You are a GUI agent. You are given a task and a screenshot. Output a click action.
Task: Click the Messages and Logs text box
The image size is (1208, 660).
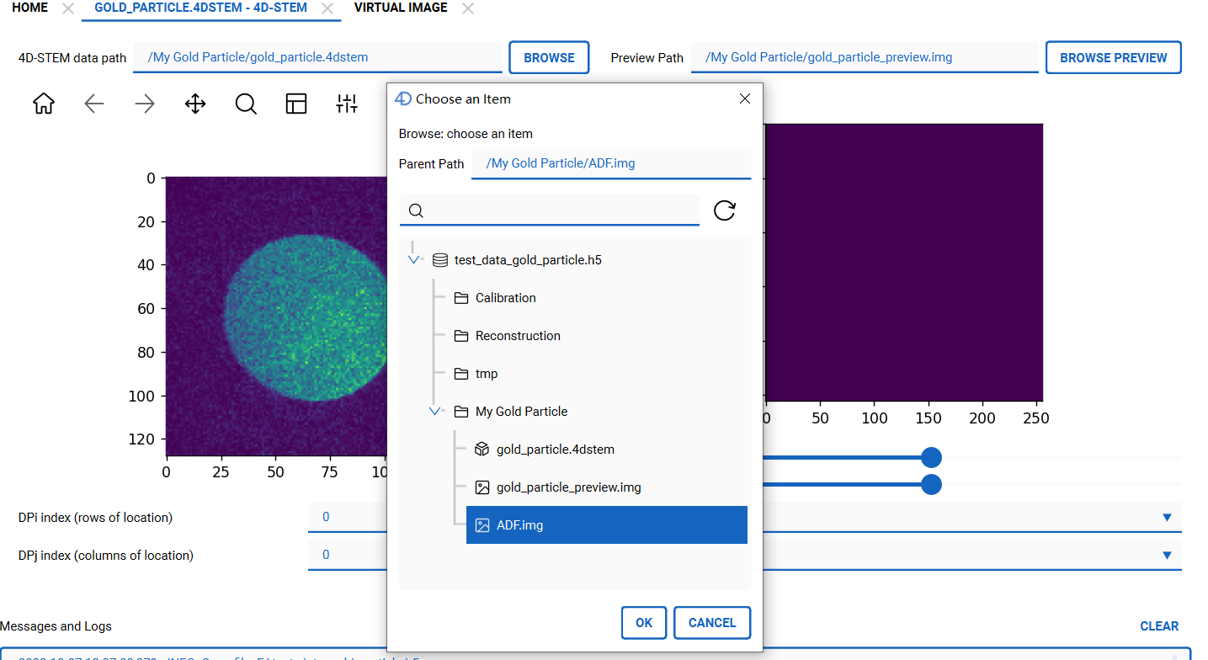595,653
